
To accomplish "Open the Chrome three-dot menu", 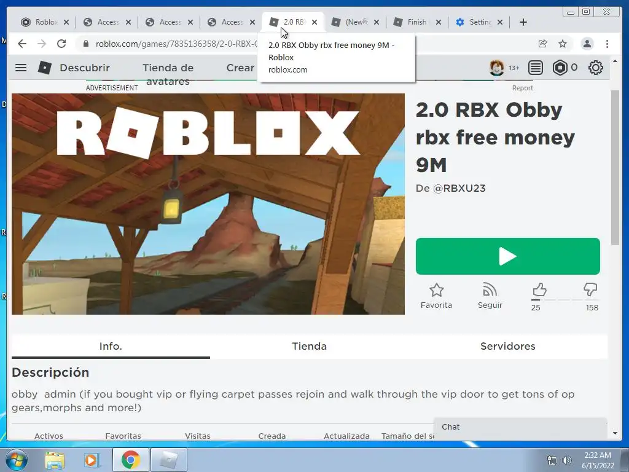I will click(x=608, y=44).
